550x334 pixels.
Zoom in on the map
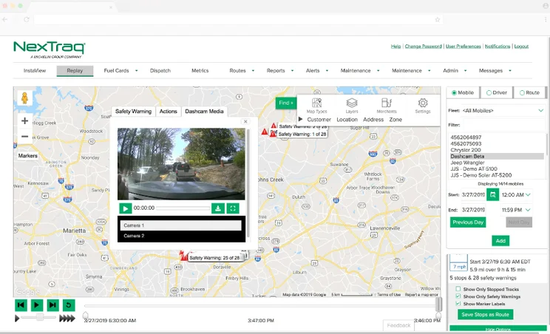click(x=24, y=121)
